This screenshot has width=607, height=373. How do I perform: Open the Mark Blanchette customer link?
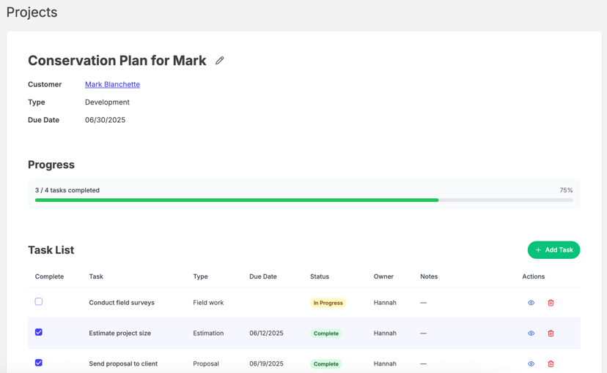point(112,84)
